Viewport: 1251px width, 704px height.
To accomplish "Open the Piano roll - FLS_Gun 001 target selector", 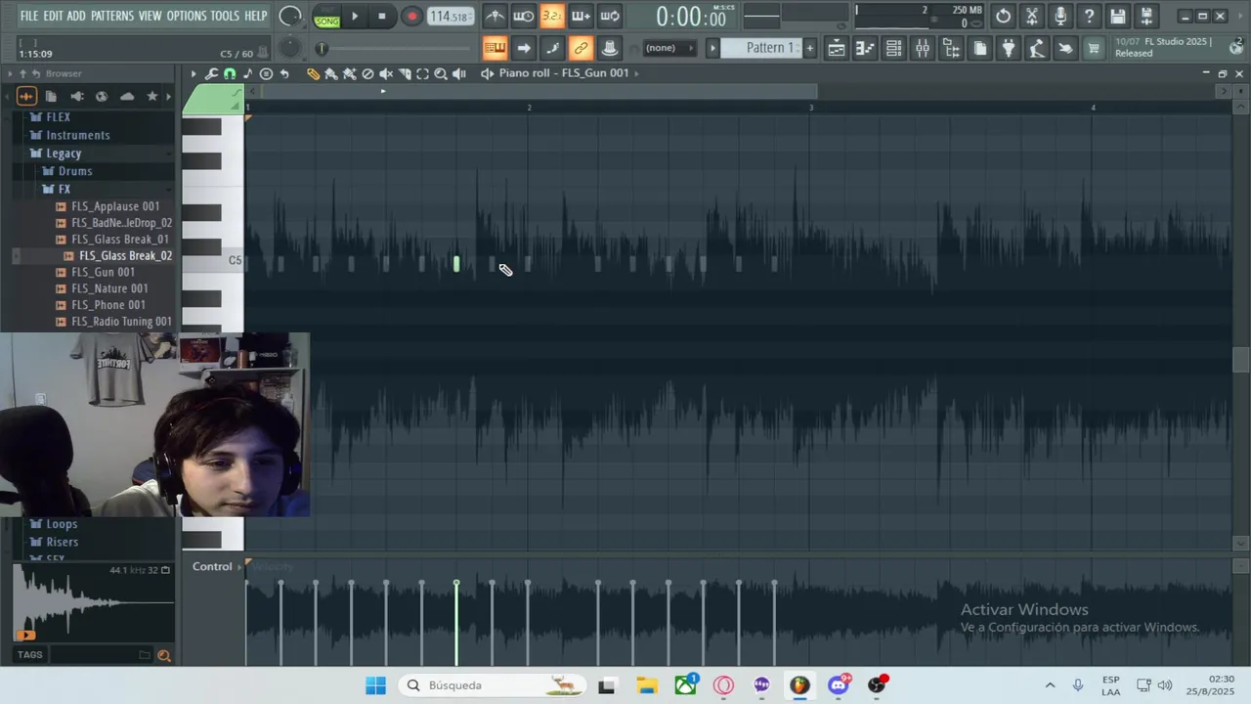I will tap(564, 73).
